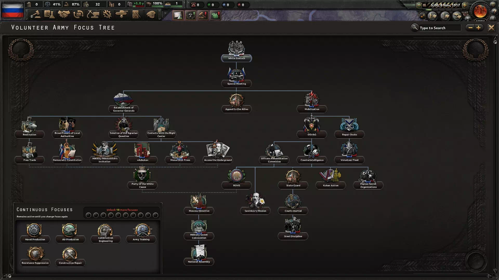Toggle the game pause button

[x=424, y=5]
